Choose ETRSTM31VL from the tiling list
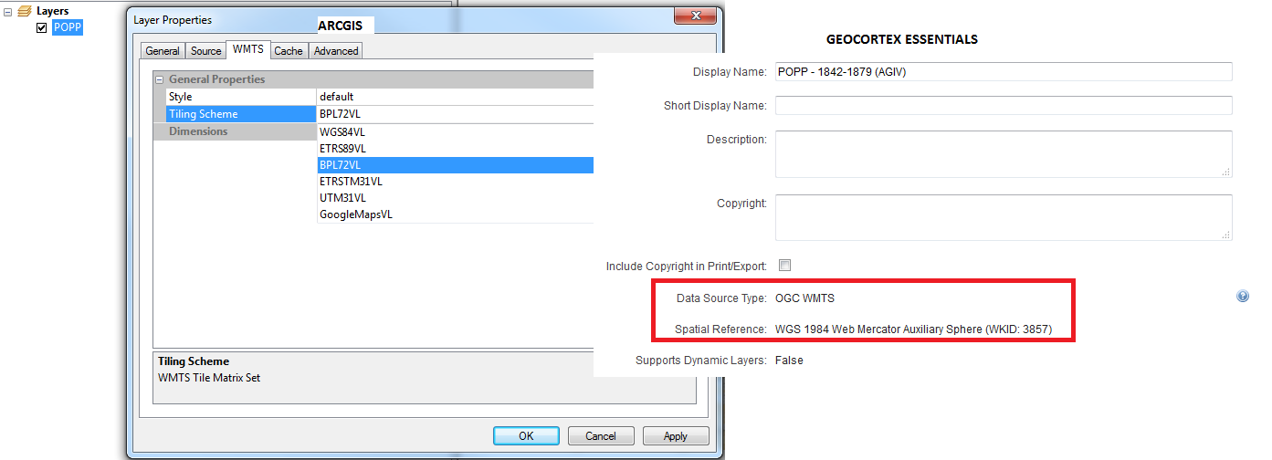This screenshot has height=460, width=1272. coord(455,182)
